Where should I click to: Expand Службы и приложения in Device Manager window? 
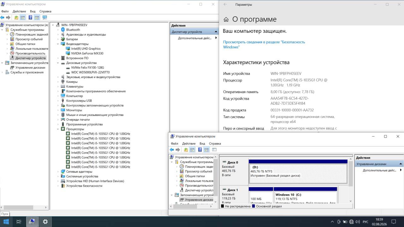pos(3,72)
